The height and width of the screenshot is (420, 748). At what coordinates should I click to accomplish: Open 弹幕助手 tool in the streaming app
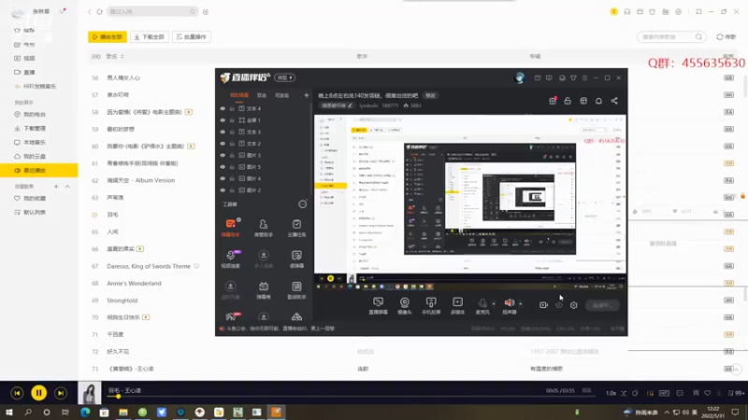(231, 227)
